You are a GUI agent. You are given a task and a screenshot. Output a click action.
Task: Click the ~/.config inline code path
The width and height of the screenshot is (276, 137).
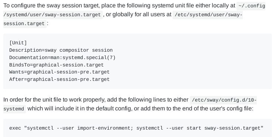(x=251, y=6)
